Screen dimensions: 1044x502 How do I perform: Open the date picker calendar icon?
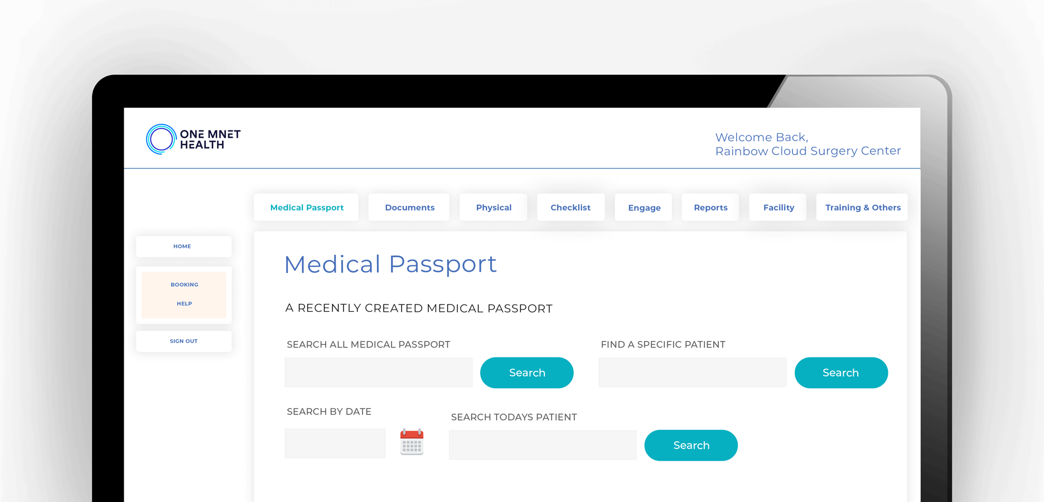click(x=412, y=442)
